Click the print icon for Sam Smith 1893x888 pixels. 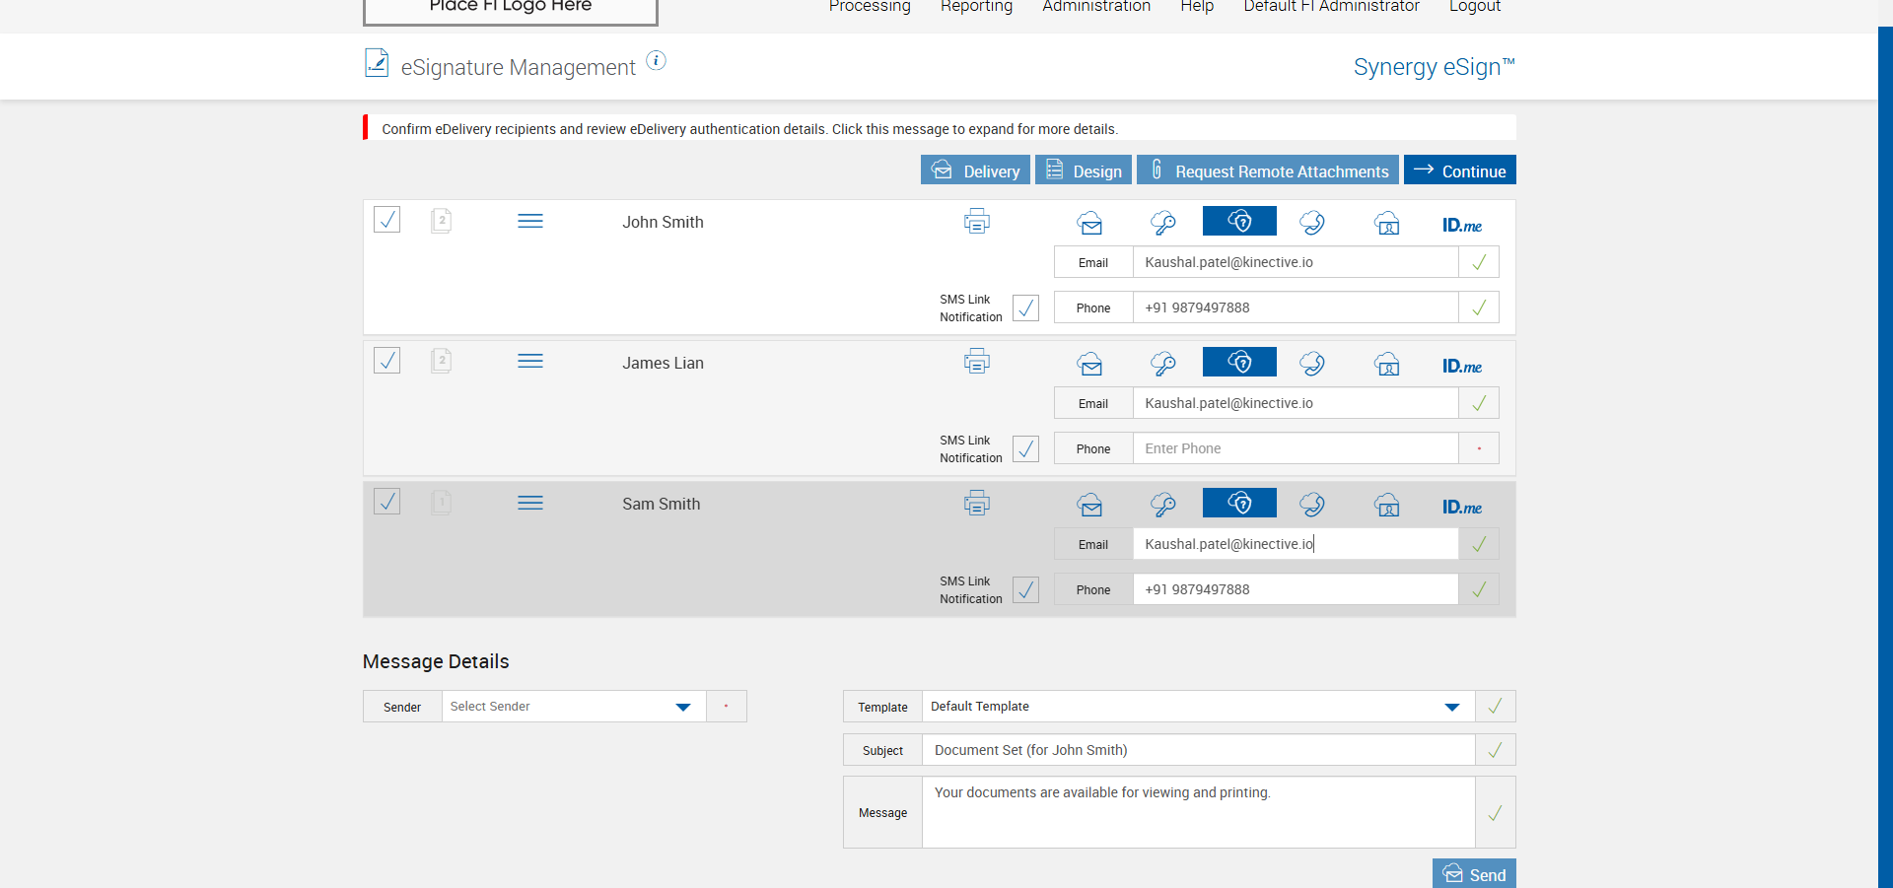tap(977, 503)
